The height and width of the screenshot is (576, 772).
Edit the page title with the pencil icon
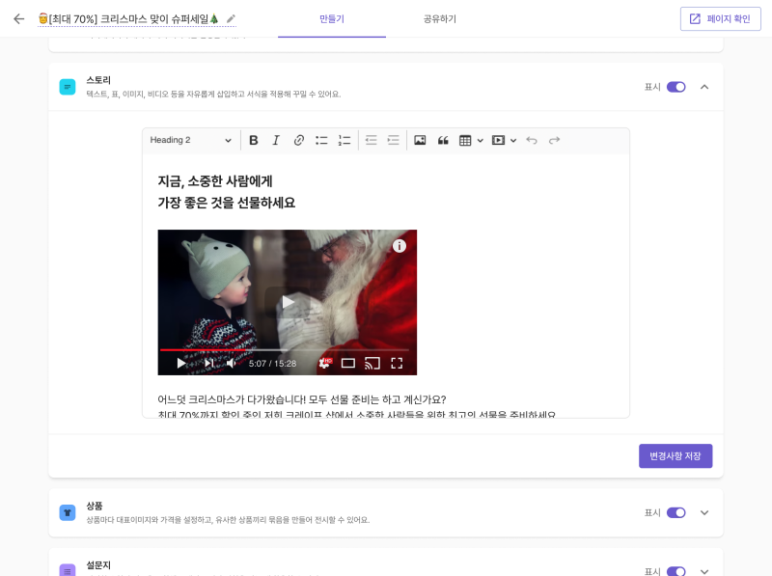(231, 18)
